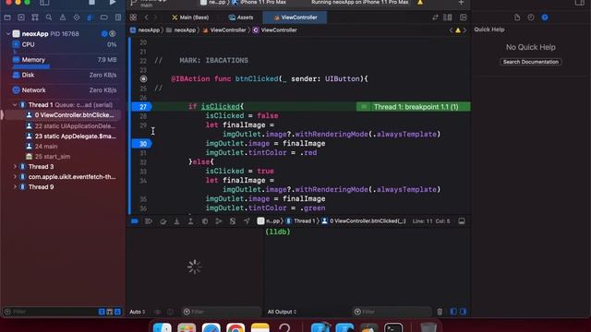Switch to the Main (Base) tab
Screen dimensions: 591x332
[x=190, y=18]
